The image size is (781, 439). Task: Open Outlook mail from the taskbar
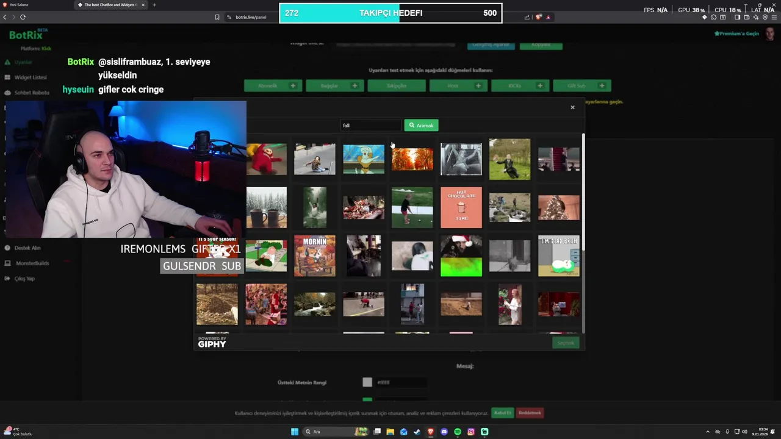click(x=403, y=432)
